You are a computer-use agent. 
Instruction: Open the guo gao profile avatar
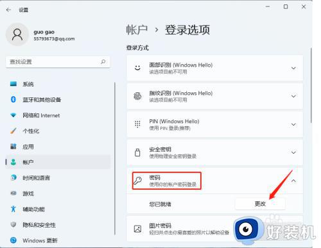click(x=17, y=35)
